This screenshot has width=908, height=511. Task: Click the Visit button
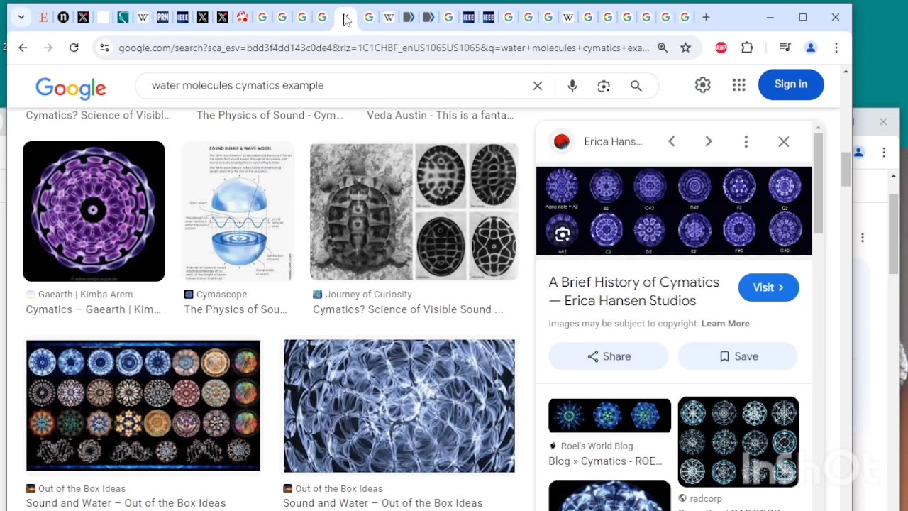(x=768, y=287)
